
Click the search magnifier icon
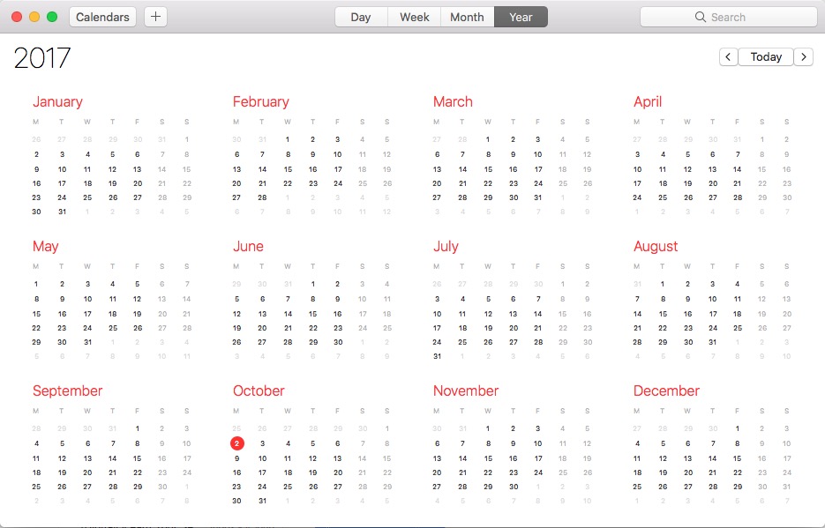pos(701,17)
